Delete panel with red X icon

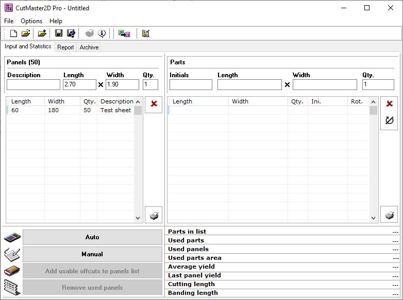point(154,104)
